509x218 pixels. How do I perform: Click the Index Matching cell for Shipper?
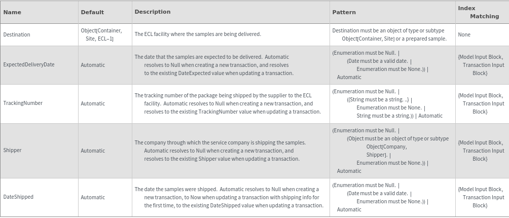tap(481, 151)
